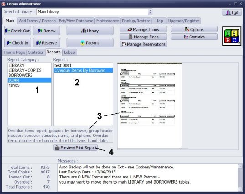The image size is (245, 194).
Task: Click the Exit button
Action: [232, 12]
